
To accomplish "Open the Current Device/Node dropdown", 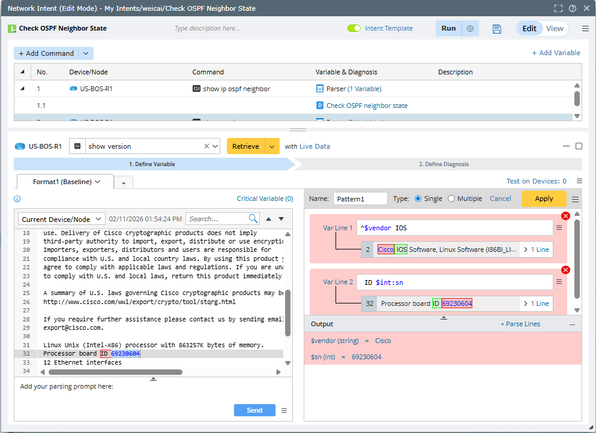I will pos(62,219).
